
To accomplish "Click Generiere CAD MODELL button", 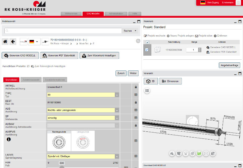I will [x=20, y=55].
